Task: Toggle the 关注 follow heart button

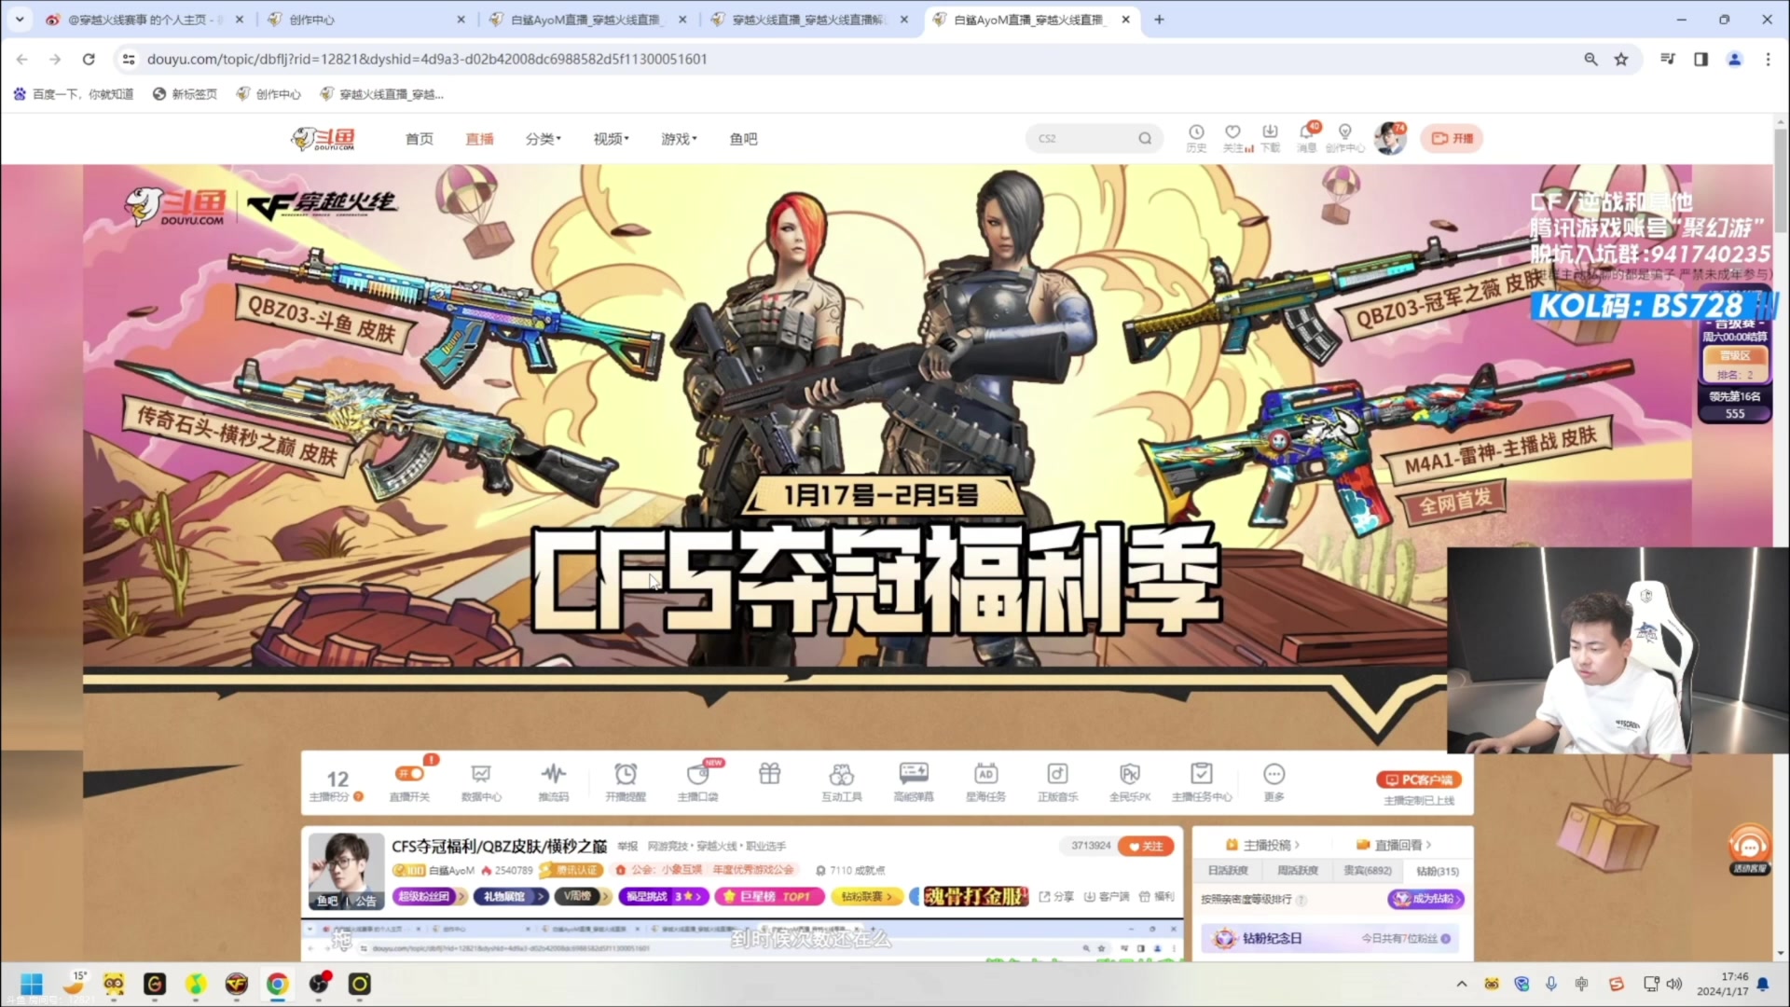Action: tap(1146, 846)
